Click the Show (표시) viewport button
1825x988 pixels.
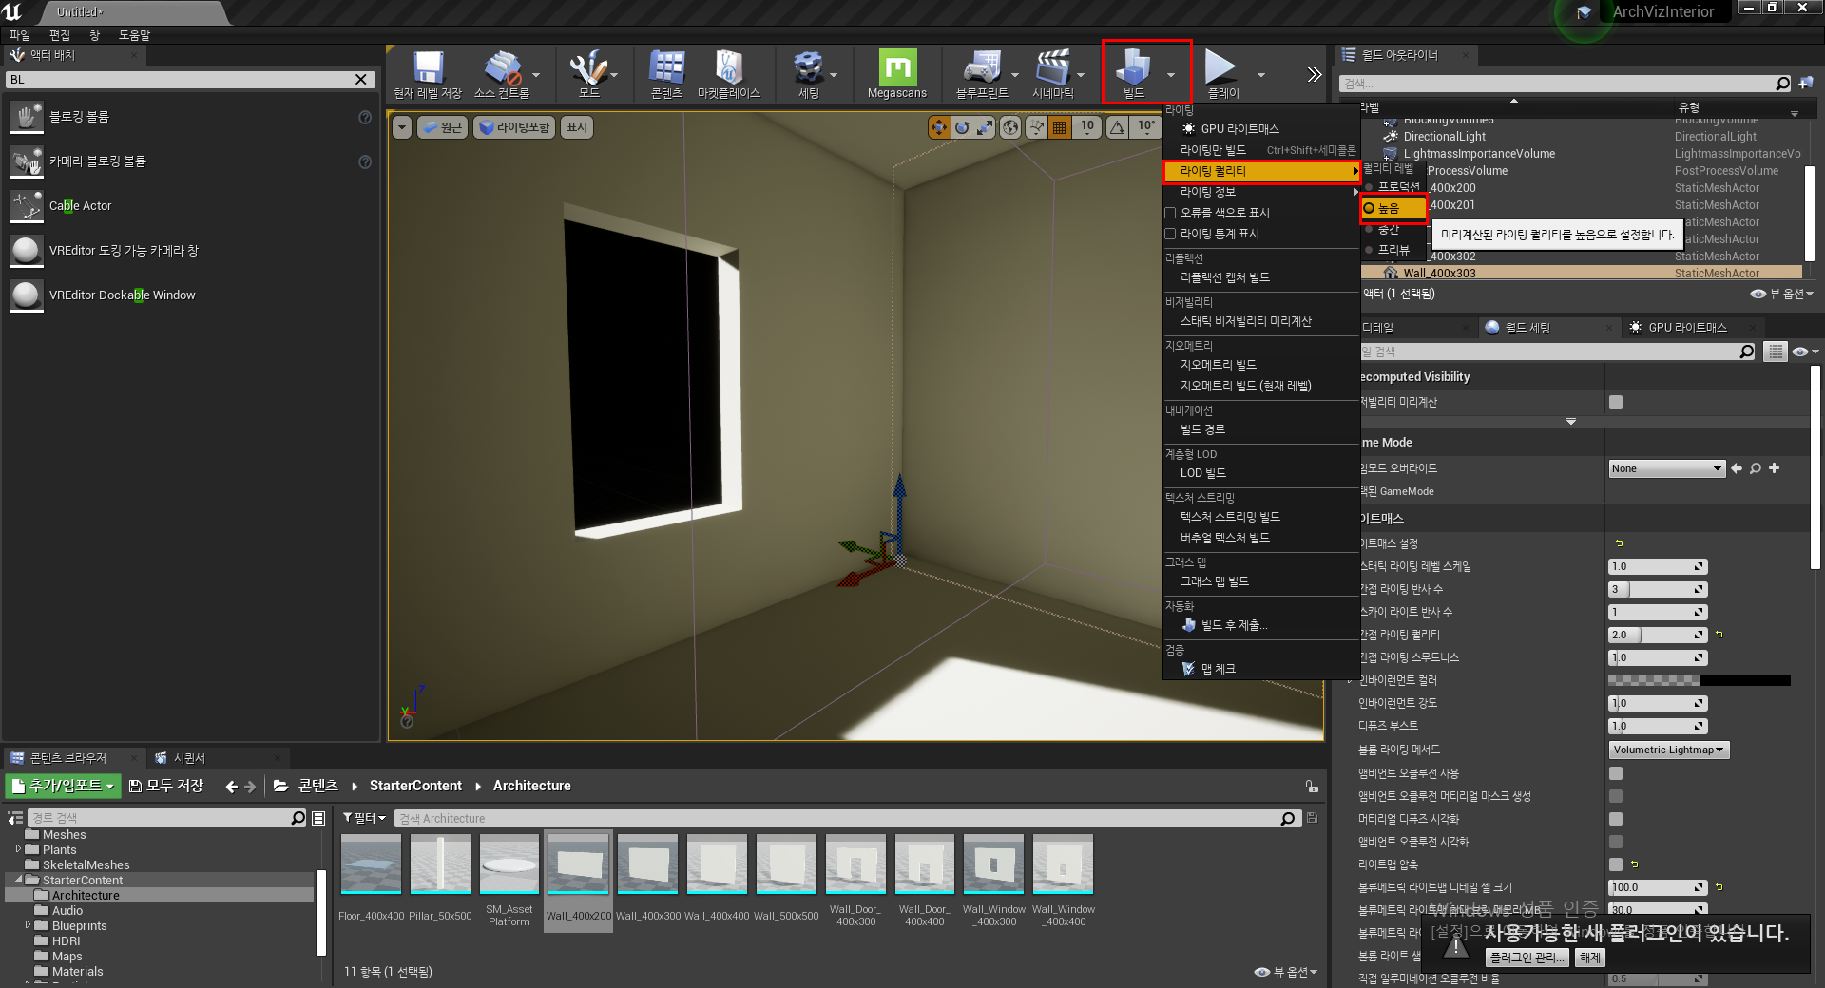pos(577,127)
